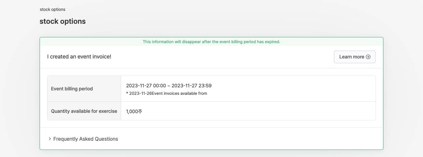This screenshot has height=157, width=423.
Task: Click the "Event invoices available from" text
Action: click(x=180, y=93)
